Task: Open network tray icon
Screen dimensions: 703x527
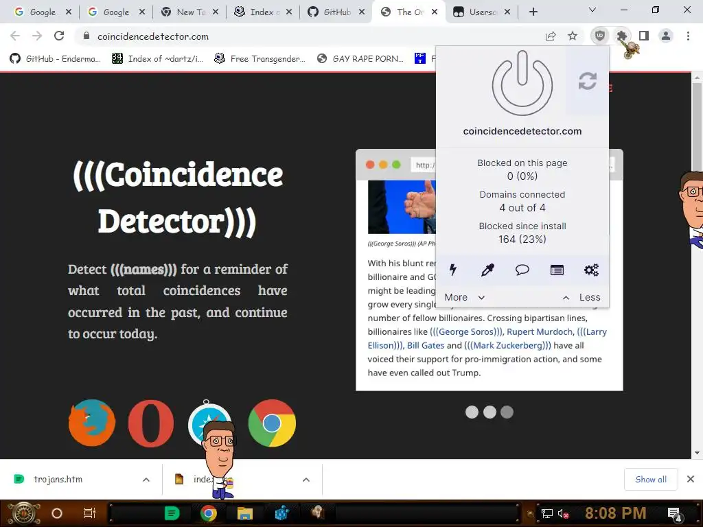Action: point(547,513)
